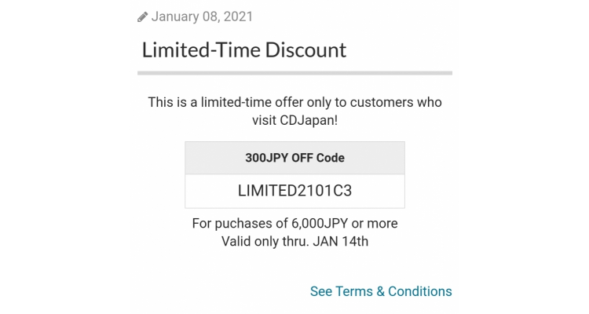Click the word Conditions in the link

coord(420,291)
